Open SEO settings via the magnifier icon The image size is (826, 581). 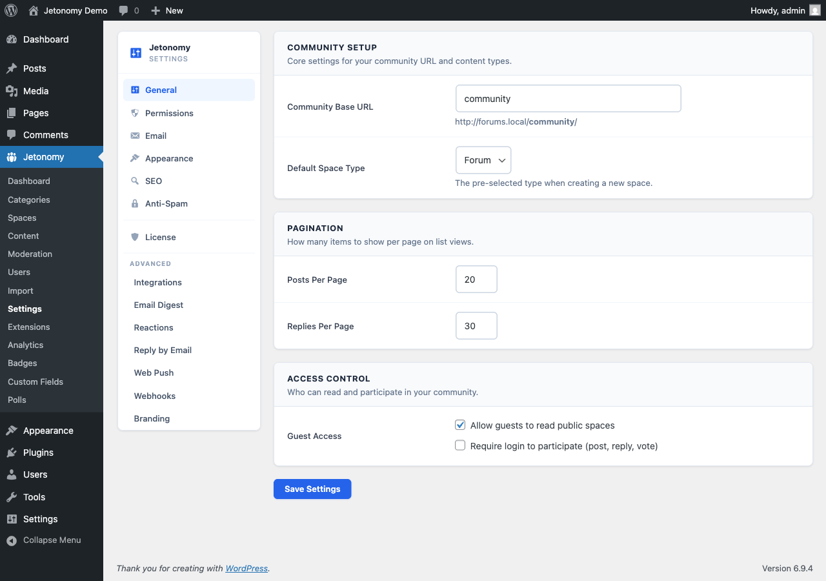[136, 181]
